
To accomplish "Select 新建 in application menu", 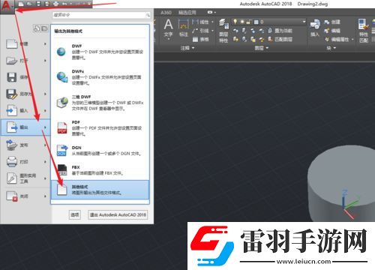I will click(25, 43).
